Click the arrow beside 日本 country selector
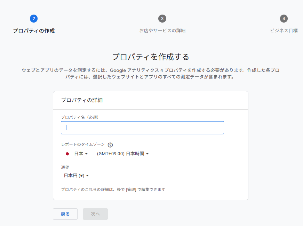This screenshot has height=226, width=303. (x=86, y=154)
